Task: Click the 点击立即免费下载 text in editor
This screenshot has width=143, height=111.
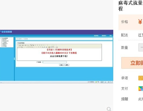Action: (59, 56)
